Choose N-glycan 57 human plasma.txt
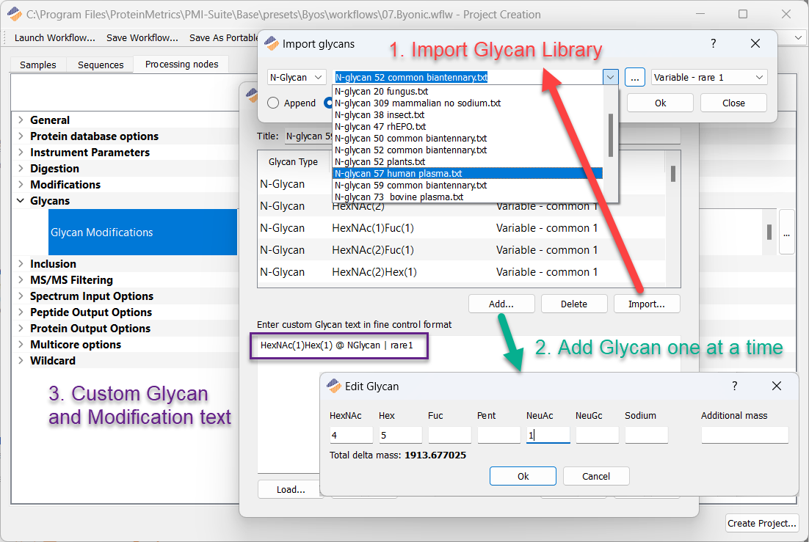Image resolution: width=809 pixels, height=542 pixels. [468, 174]
